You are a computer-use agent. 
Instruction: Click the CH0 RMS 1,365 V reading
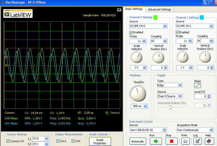[33, 118]
